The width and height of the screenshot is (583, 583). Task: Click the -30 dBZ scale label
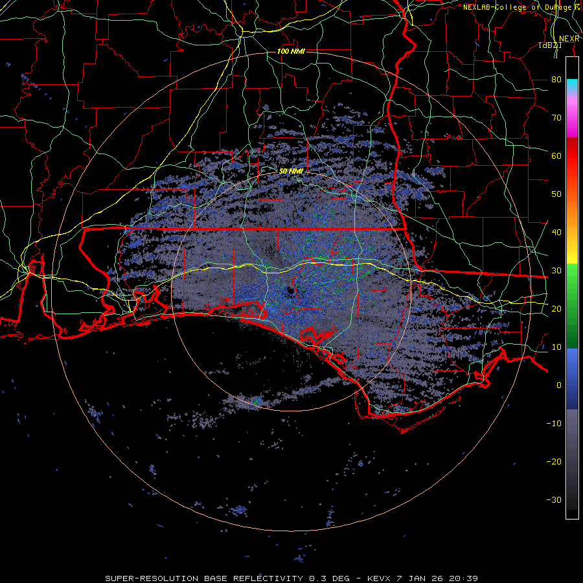pos(554,499)
